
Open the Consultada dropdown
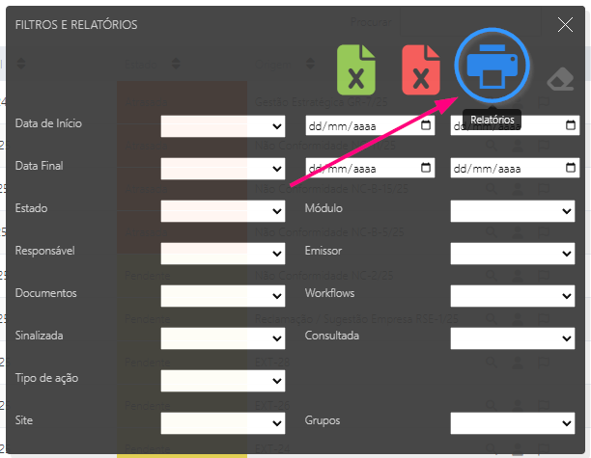[513, 338]
